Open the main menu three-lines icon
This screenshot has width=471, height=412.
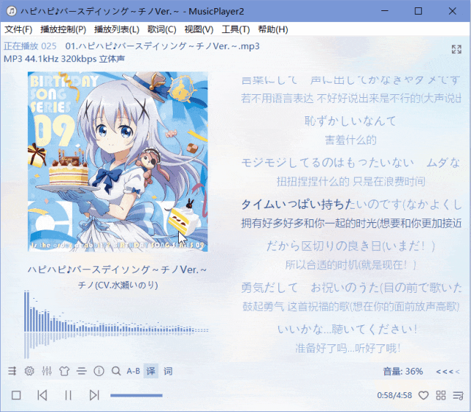point(82,371)
